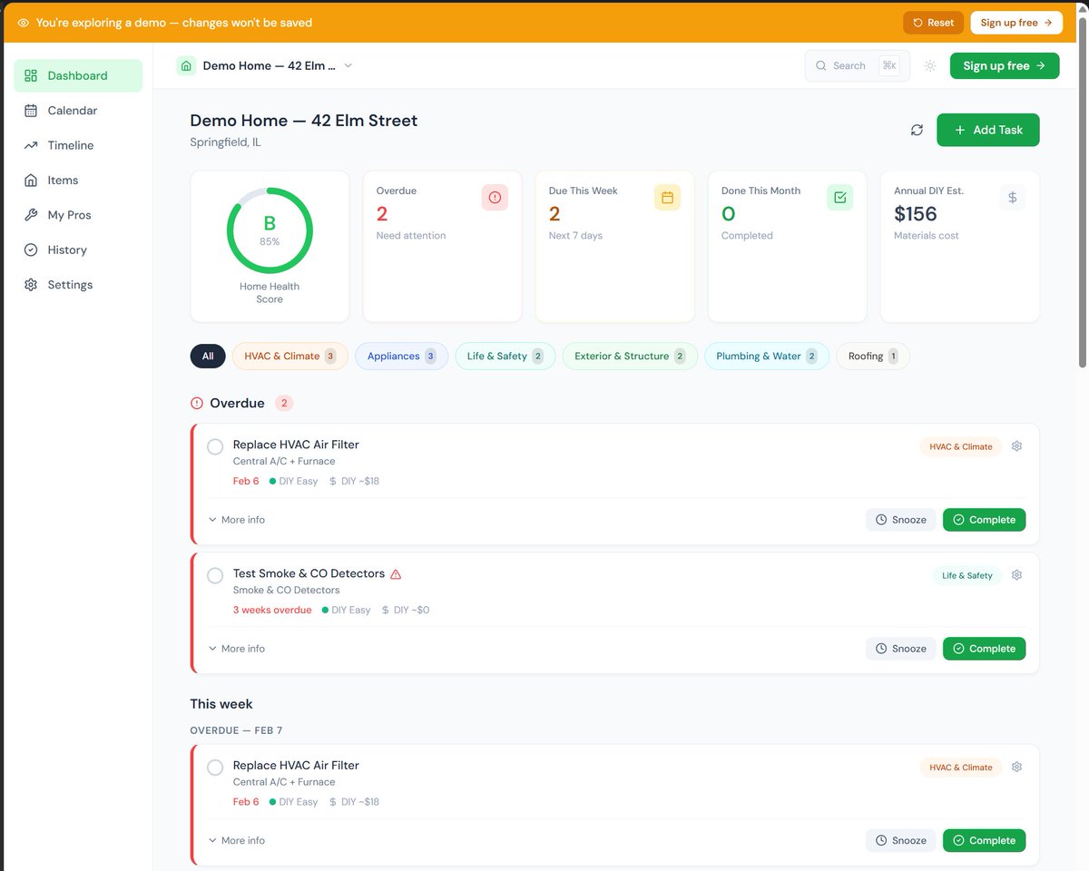Snooze the first Replace HVAC Air Filter task
1089x871 pixels.
point(900,520)
